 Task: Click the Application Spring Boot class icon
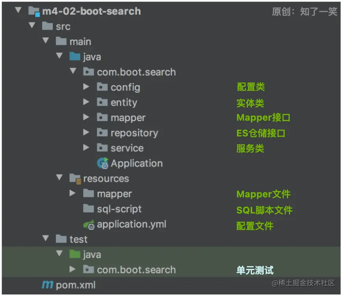[x=103, y=163]
